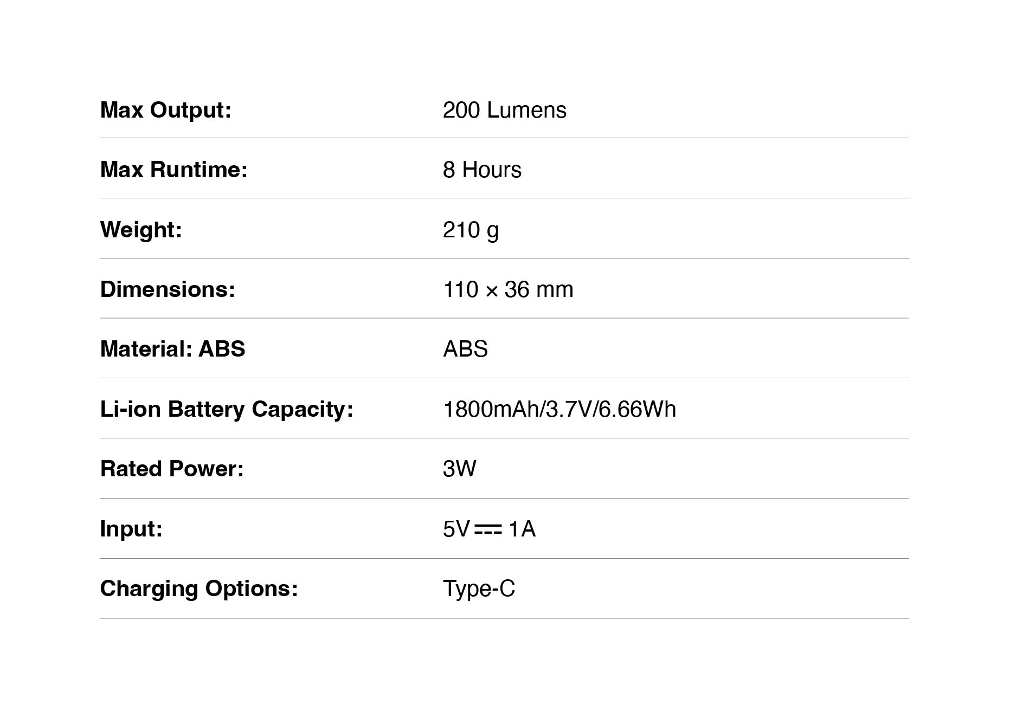Click the Li-ion Battery Capacity label
1010x718 pixels.
pyautogui.click(x=227, y=409)
